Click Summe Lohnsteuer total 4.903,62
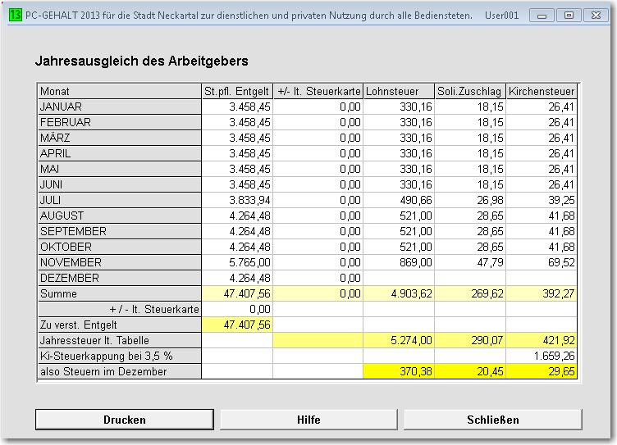Screen dimensions: 617x445 (399, 293)
